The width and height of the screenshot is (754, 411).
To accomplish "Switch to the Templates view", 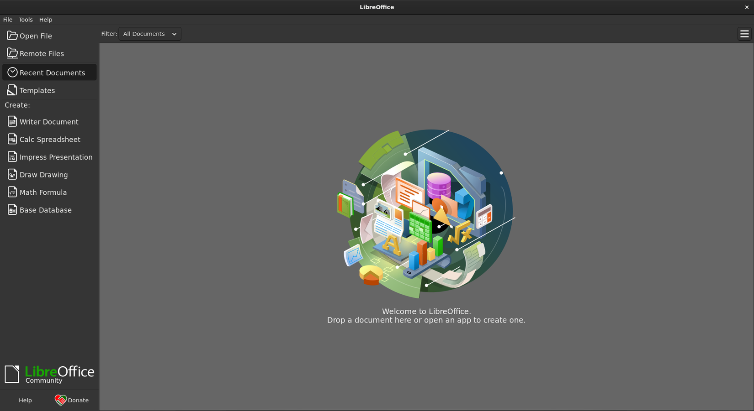I will tap(37, 90).
